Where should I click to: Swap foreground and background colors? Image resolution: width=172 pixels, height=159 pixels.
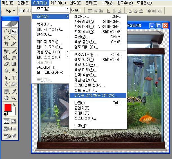click(x=14, y=105)
